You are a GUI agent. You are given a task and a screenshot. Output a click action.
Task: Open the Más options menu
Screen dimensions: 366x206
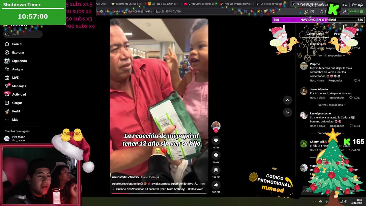[x=15, y=120]
